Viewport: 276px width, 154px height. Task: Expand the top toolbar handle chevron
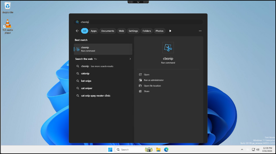click(138, 2)
